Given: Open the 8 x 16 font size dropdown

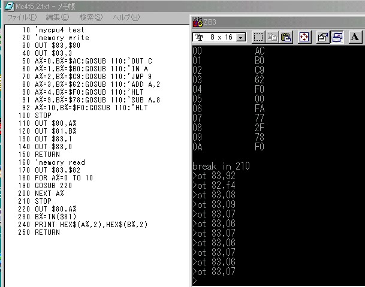Looking at the screenshot, I should (241, 37).
